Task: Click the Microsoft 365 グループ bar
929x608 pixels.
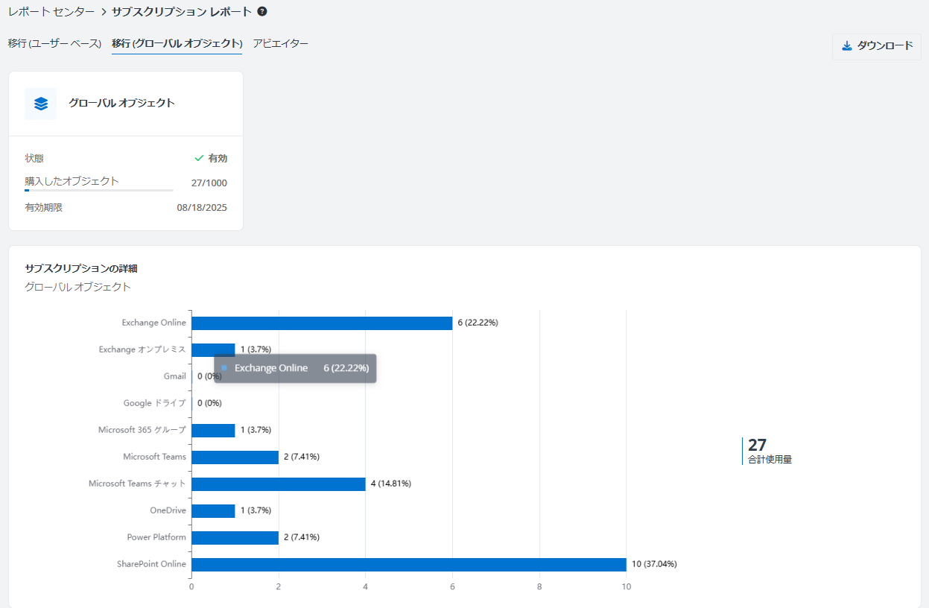Action: pyautogui.click(x=213, y=430)
